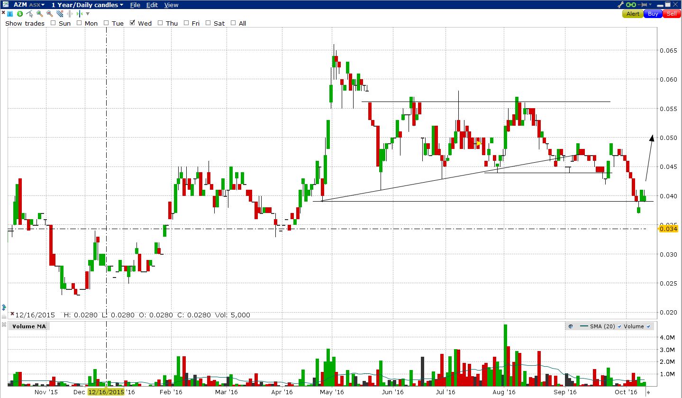Image resolution: width=682 pixels, height=398 pixels.
Task: Enable the Fri trades checkbox
Action: 186,23
